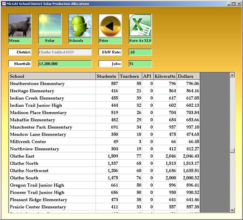Click the Excel Save As XLS icon
The width and height of the screenshot is (243, 220).
click(140, 26)
